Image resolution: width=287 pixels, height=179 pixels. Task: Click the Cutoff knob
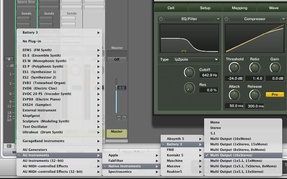(x=189, y=72)
